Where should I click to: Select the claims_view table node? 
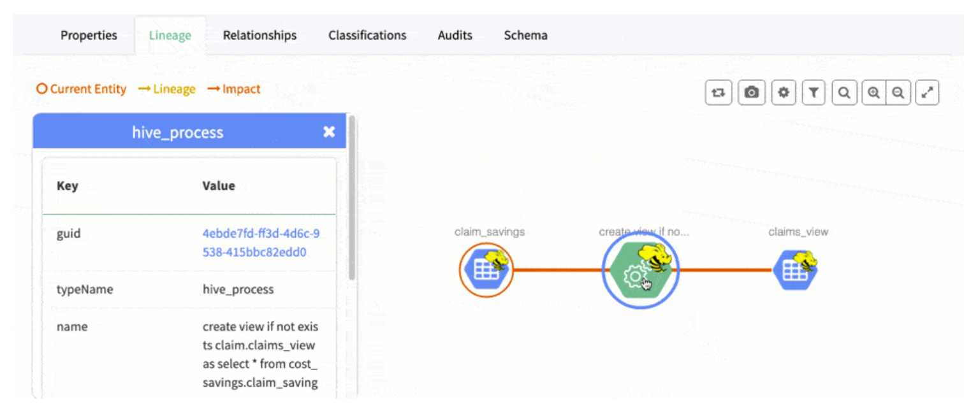coord(795,270)
